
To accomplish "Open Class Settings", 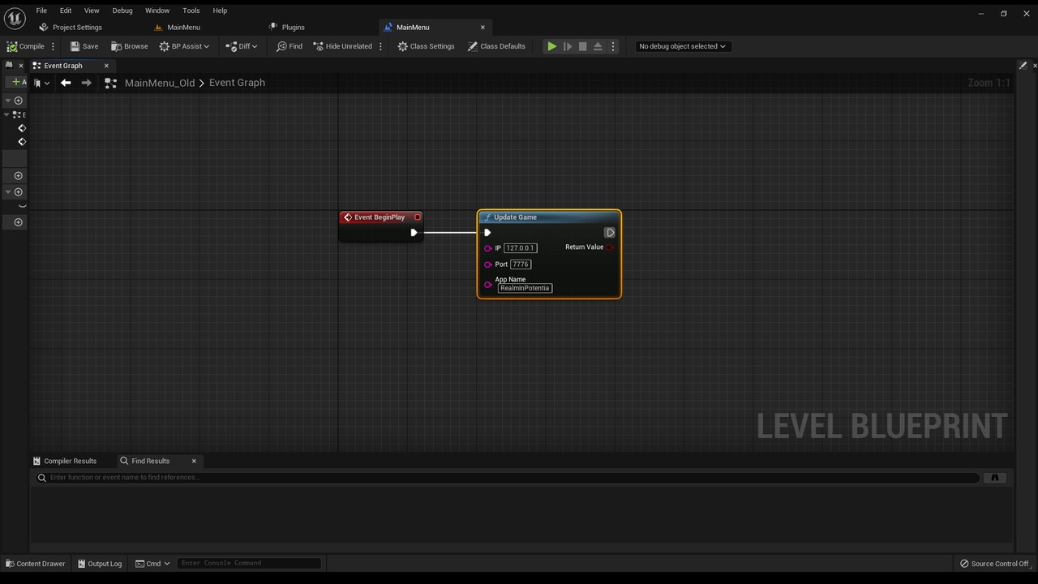I will [426, 46].
